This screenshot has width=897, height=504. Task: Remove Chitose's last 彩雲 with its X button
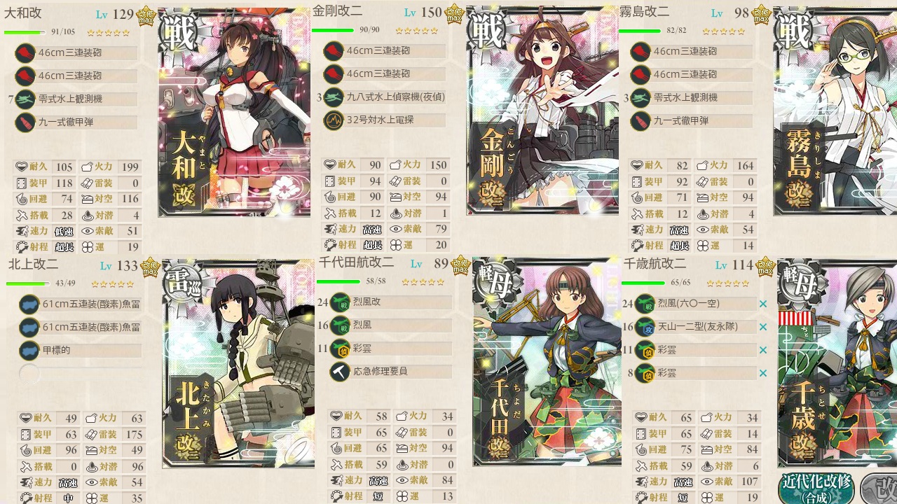point(763,373)
